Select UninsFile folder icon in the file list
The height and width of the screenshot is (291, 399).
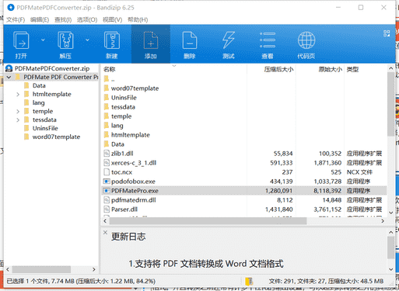(x=107, y=98)
